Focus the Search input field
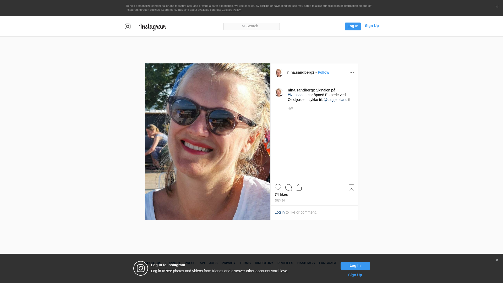 [x=251, y=26]
